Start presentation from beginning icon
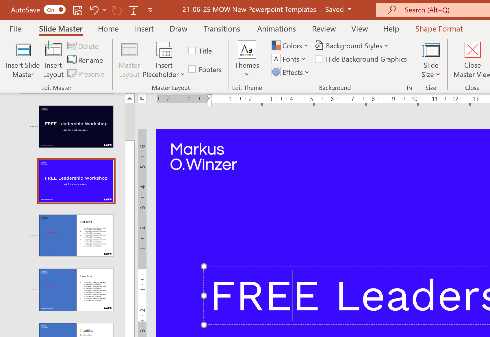490x337 pixels. [133, 10]
